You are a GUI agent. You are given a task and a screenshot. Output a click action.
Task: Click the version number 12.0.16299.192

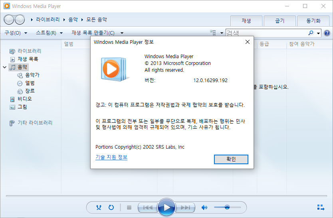210,81
